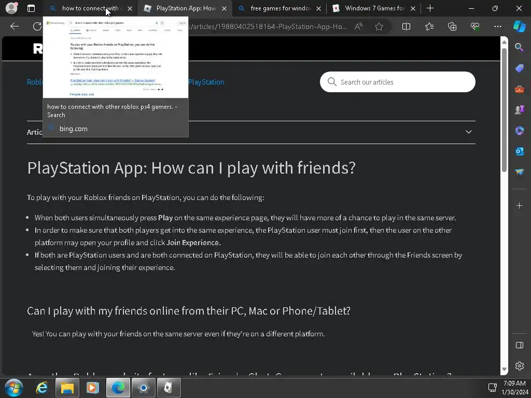The width and height of the screenshot is (531, 398).
Task: Open sidebar Games chess icon
Action: [x=519, y=110]
